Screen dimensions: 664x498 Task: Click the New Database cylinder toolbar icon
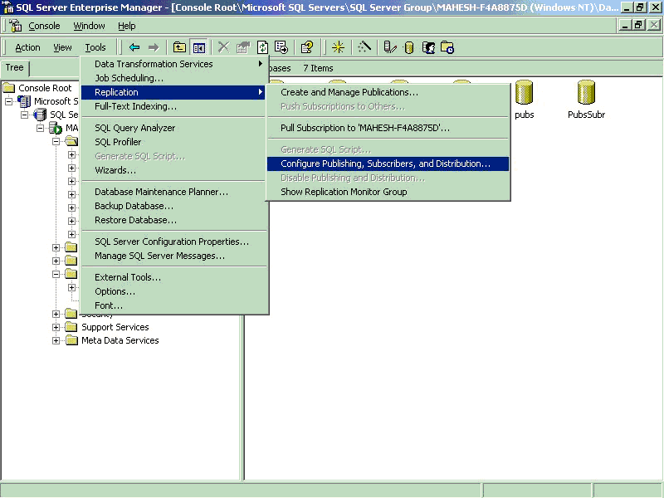click(409, 47)
